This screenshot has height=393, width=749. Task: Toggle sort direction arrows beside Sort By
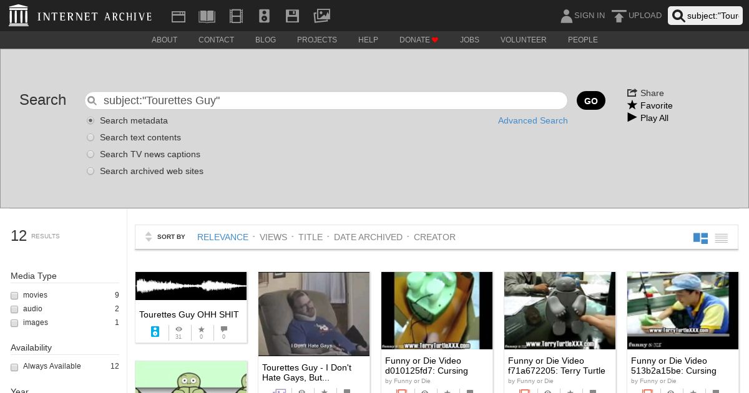pos(149,237)
